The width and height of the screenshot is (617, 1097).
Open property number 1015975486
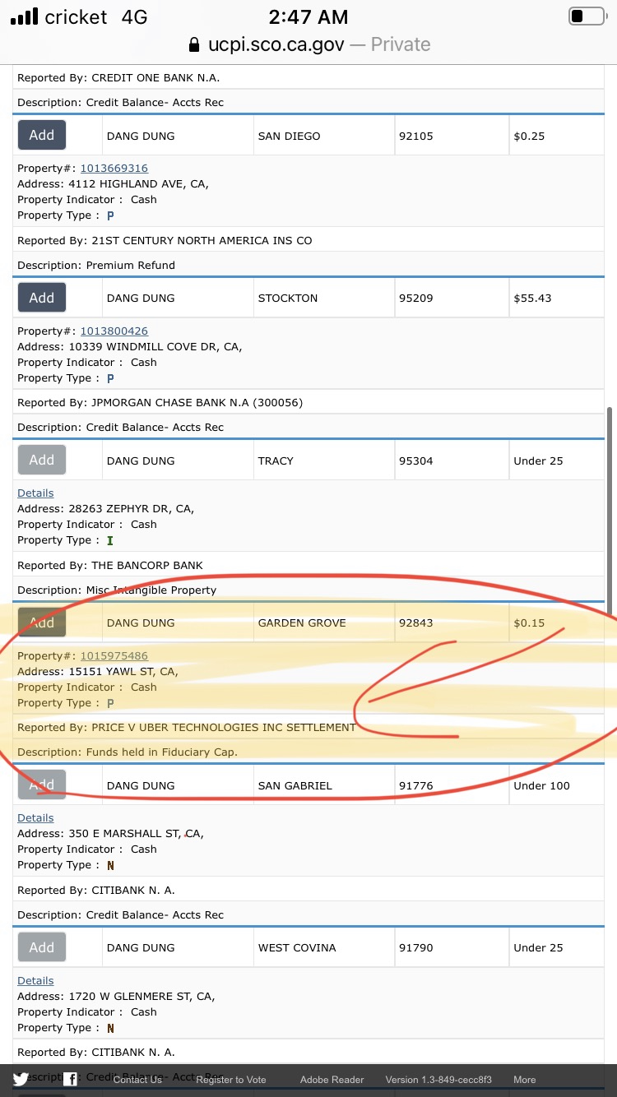tap(114, 655)
